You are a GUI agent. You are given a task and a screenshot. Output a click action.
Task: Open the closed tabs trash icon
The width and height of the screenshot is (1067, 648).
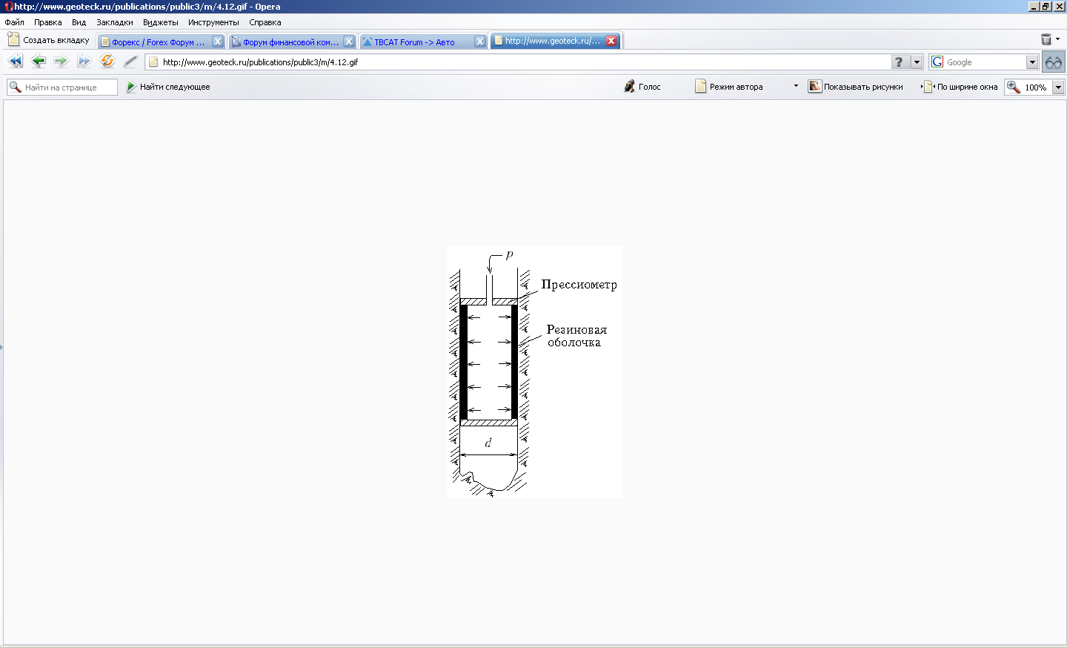click(1046, 39)
